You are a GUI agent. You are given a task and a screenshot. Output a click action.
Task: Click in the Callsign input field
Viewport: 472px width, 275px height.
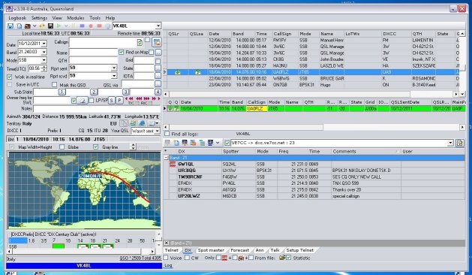point(103,43)
